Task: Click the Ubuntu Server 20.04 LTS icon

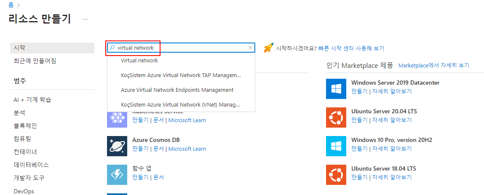Action: [x=336, y=117]
